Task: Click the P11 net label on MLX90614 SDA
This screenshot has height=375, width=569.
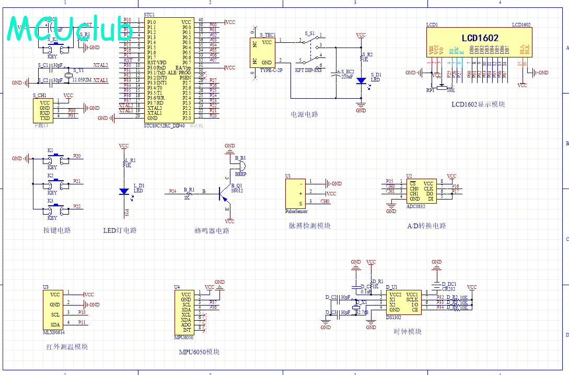Action: pyautogui.click(x=82, y=322)
